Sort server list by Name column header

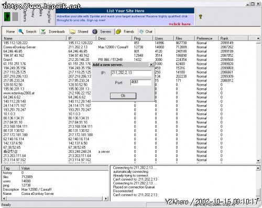click(x=34, y=38)
